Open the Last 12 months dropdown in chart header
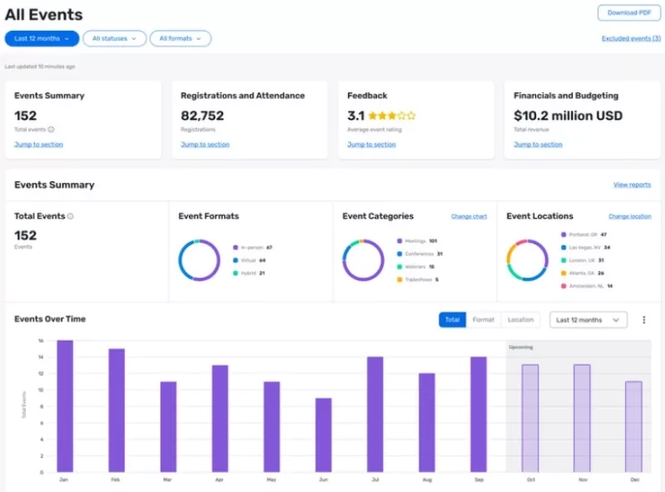Screen dimensions: 665x492 pos(588,319)
